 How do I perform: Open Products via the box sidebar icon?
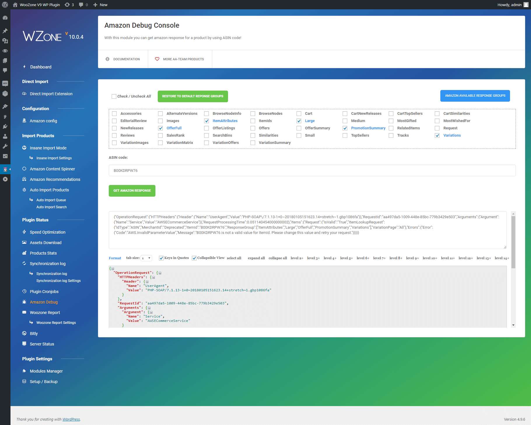click(5, 94)
